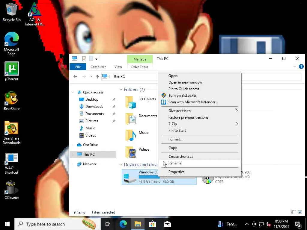The height and width of the screenshot is (230, 307).
Task: Open the AOL & Internet FR desktop shortcut
Action: click(x=35, y=14)
